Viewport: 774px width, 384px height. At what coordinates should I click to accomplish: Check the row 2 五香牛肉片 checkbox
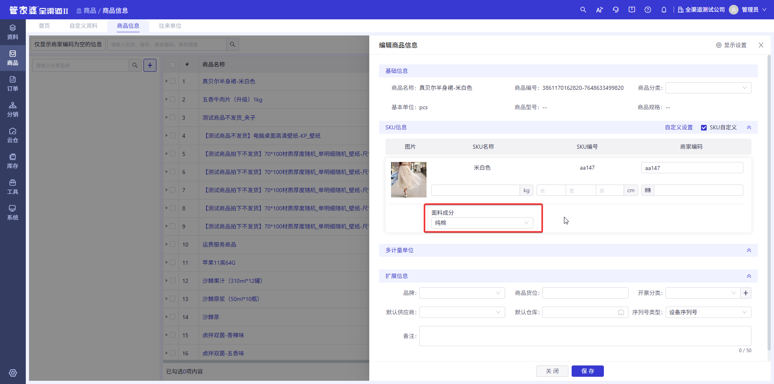(173, 99)
